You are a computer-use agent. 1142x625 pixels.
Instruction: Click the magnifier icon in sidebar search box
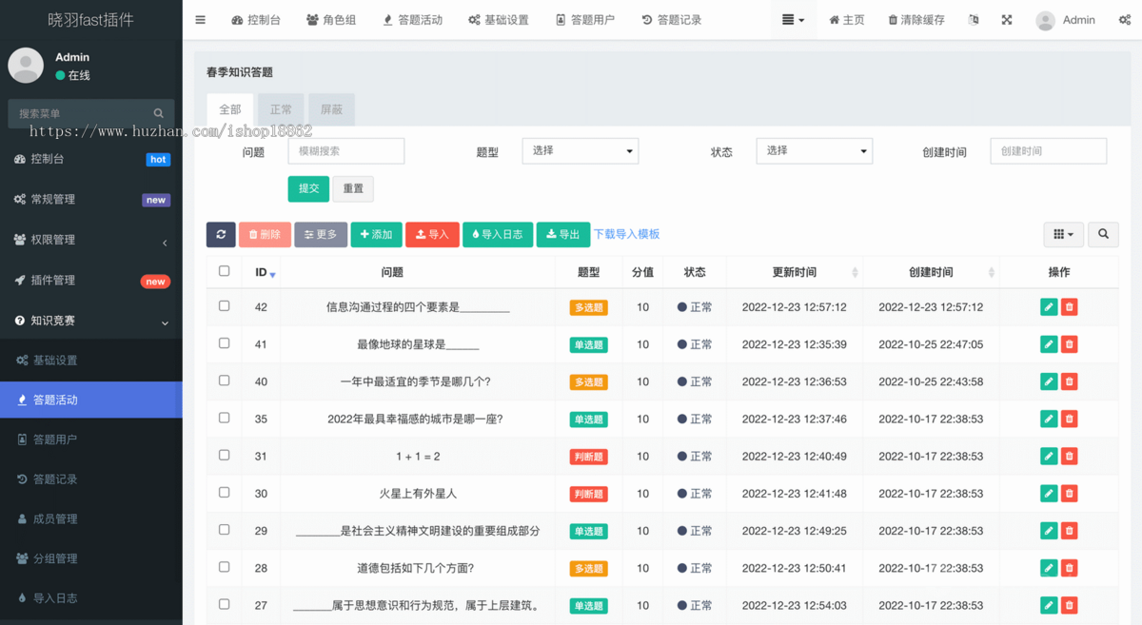pos(158,112)
